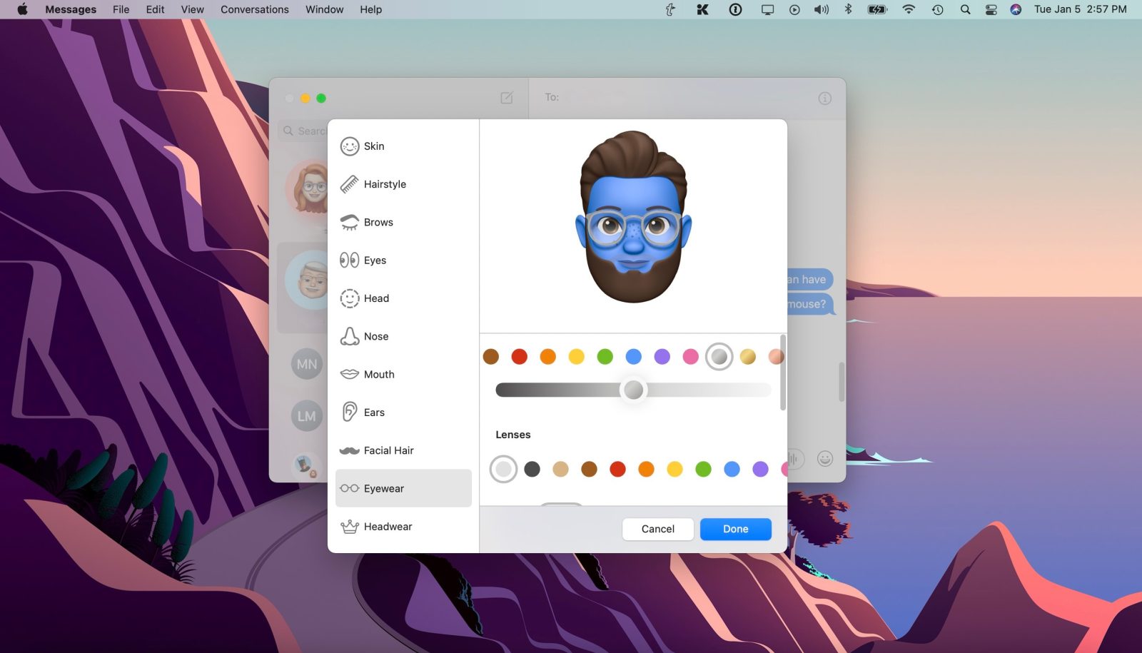Choose the green frame color swatch
Viewport: 1142px width, 653px height.
[605, 357]
